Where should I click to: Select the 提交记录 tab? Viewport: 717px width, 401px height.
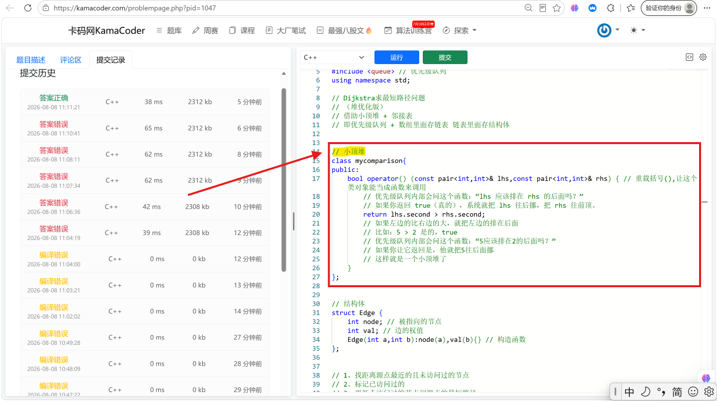[x=111, y=60]
